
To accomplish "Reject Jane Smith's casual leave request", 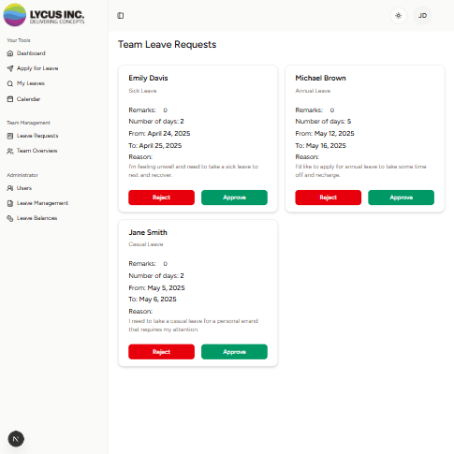I will point(161,352).
